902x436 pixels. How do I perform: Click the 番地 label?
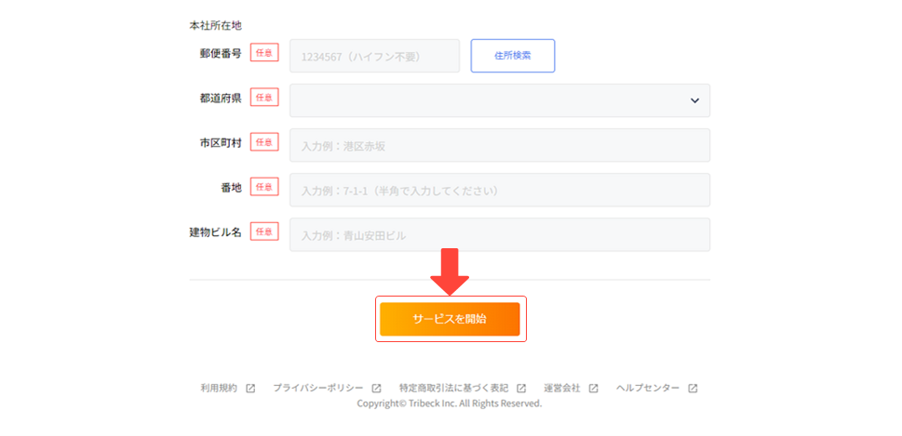click(x=231, y=187)
